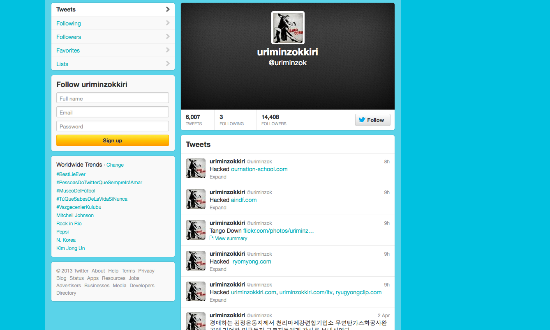This screenshot has width=550, height=330.
Task: Open the Favorites sidebar tab
Action: 113,50
